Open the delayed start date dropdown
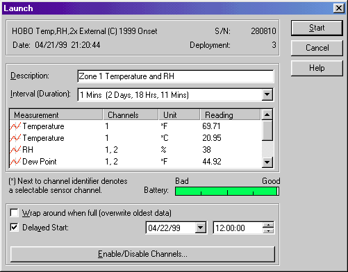Screen dimensions: 348x272 [x=200, y=228]
